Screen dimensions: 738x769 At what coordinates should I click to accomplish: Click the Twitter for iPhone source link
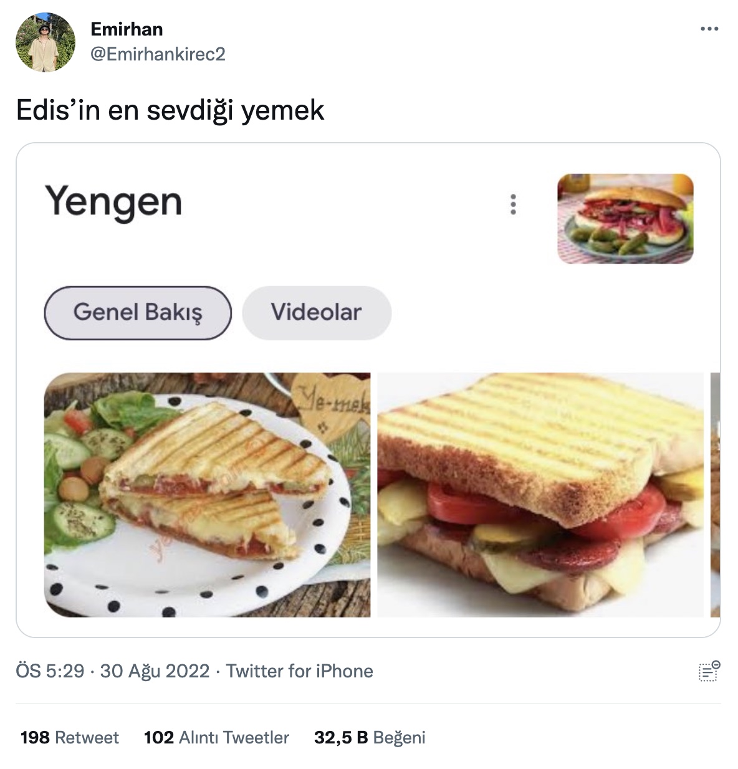coord(300,671)
